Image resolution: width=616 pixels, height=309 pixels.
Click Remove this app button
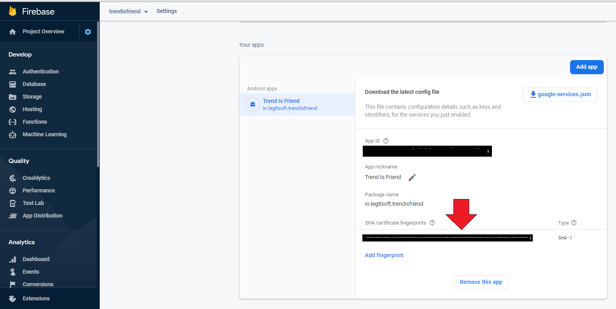tap(481, 282)
